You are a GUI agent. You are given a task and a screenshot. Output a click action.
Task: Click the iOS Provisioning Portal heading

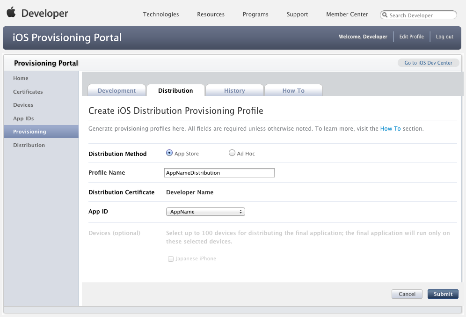pyautogui.click(x=67, y=37)
